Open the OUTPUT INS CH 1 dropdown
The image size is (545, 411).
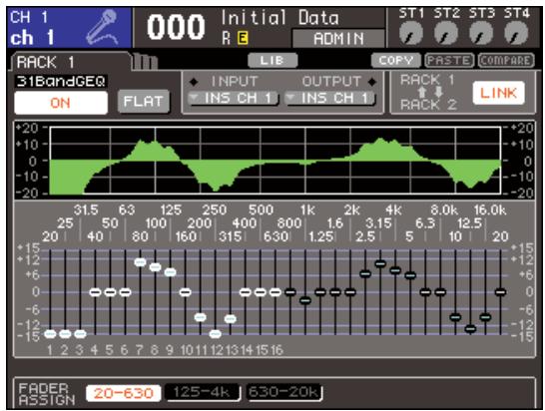click(x=329, y=99)
